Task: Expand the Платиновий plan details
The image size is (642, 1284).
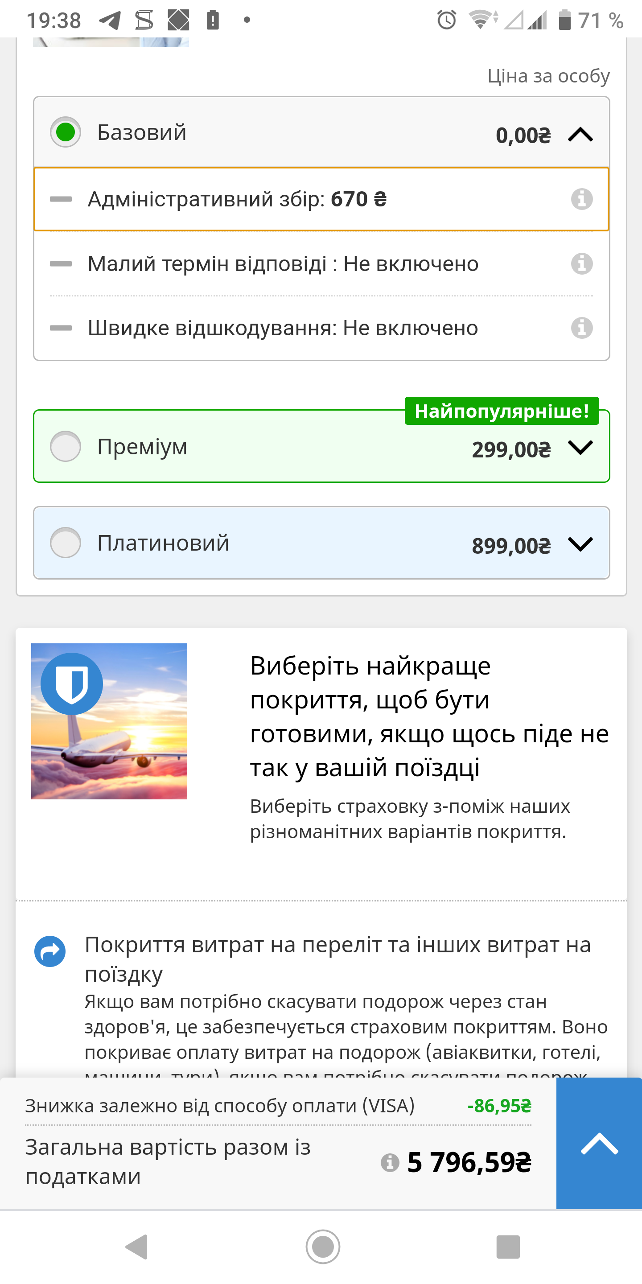Action: tap(580, 543)
